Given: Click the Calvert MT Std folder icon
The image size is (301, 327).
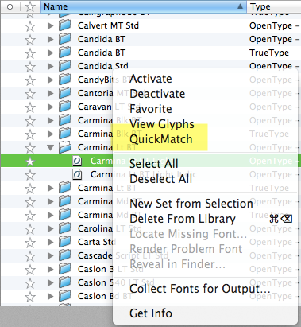Looking at the screenshot, I should click(65, 25).
